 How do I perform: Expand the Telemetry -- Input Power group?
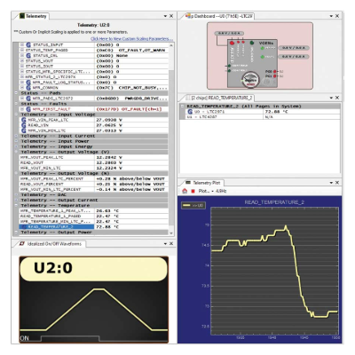[x=16, y=141]
